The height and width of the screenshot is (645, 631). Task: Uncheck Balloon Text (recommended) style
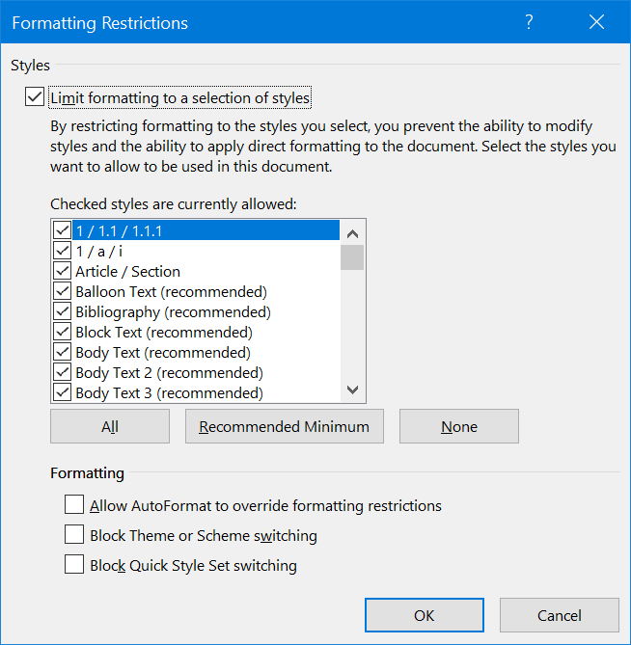[x=63, y=292]
